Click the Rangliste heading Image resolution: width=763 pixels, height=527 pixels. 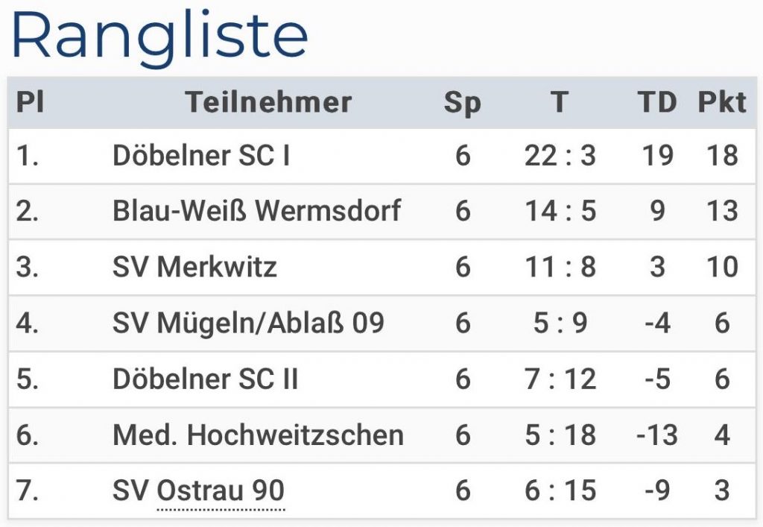click(159, 37)
